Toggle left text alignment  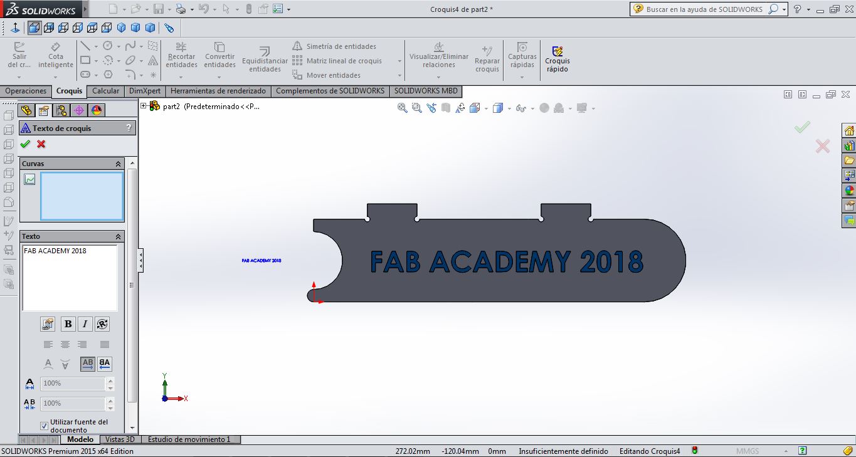click(x=48, y=344)
